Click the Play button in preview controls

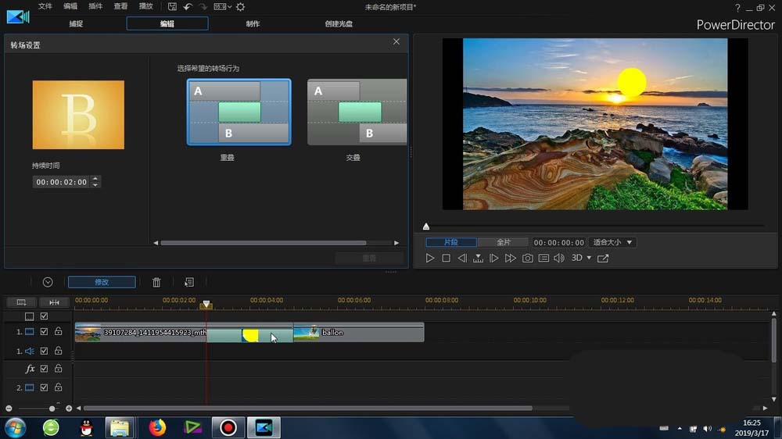coord(430,258)
